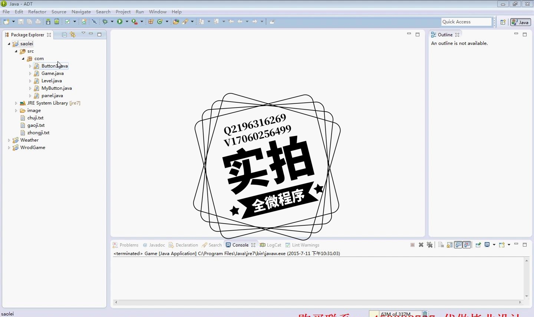Screen dimensions: 534x317
Task: Click the Android SDK Manager toolbar icon
Action: pyautogui.click(x=48, y=22)
